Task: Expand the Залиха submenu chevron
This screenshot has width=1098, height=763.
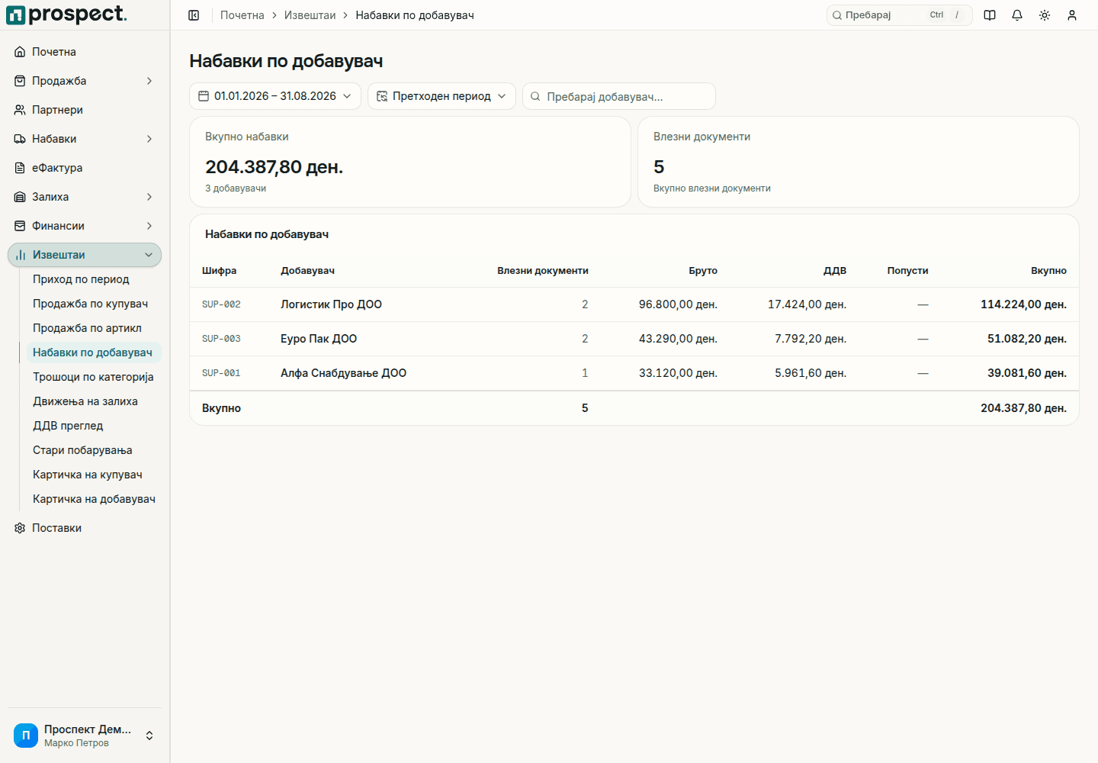Action: (x=149, y=197)
